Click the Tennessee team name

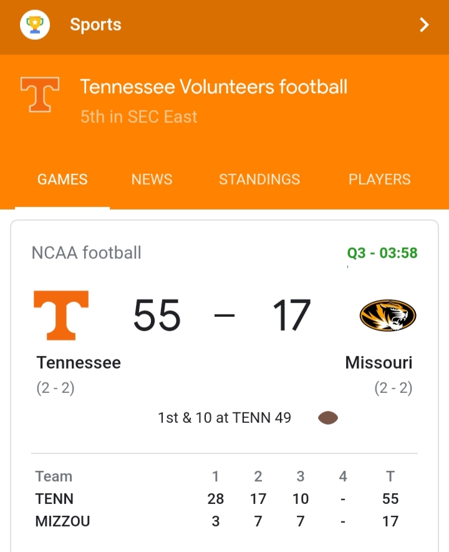click(x=79, y=362)
